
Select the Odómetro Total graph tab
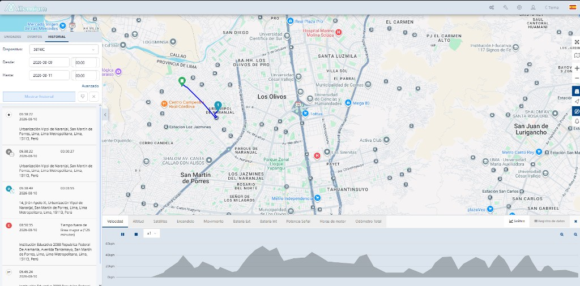click(368, 222)
